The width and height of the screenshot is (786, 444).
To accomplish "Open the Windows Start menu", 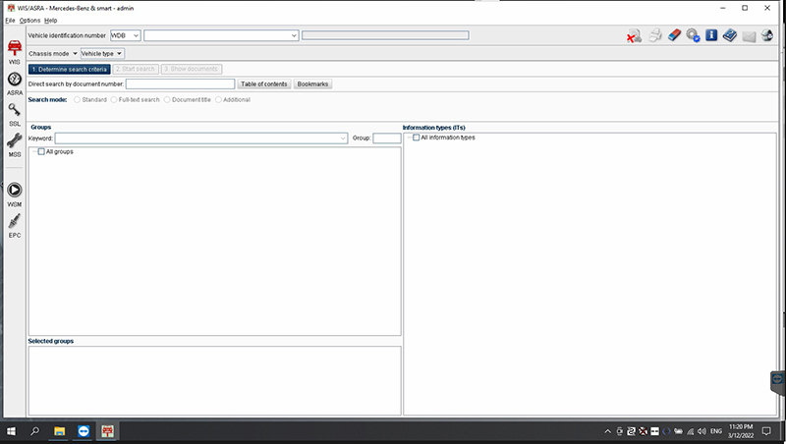I will [11, 431].
